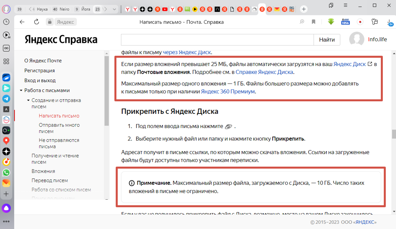Open Работа со списком писем item
Screen dimensions: 396x229
pos(61,190)
